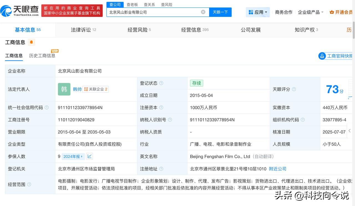Click the help icon next to 统一社会信用代码

click(x=47, y=108)
